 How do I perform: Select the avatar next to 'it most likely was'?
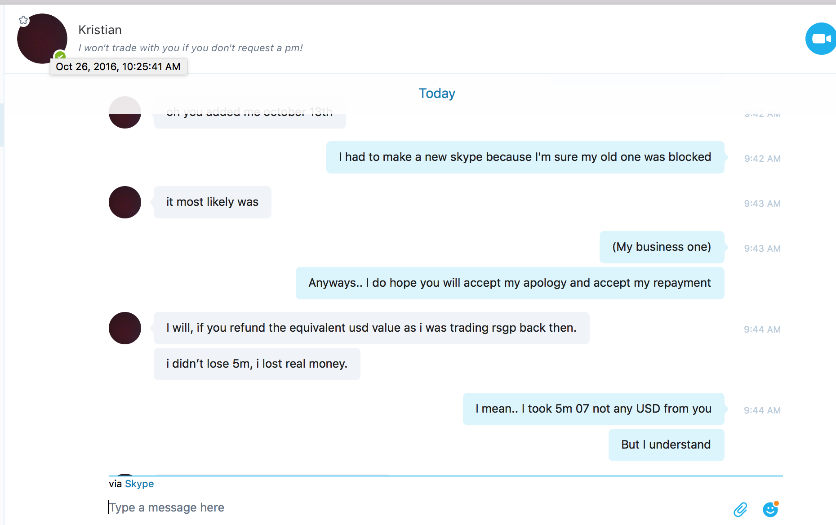(125, 202)
